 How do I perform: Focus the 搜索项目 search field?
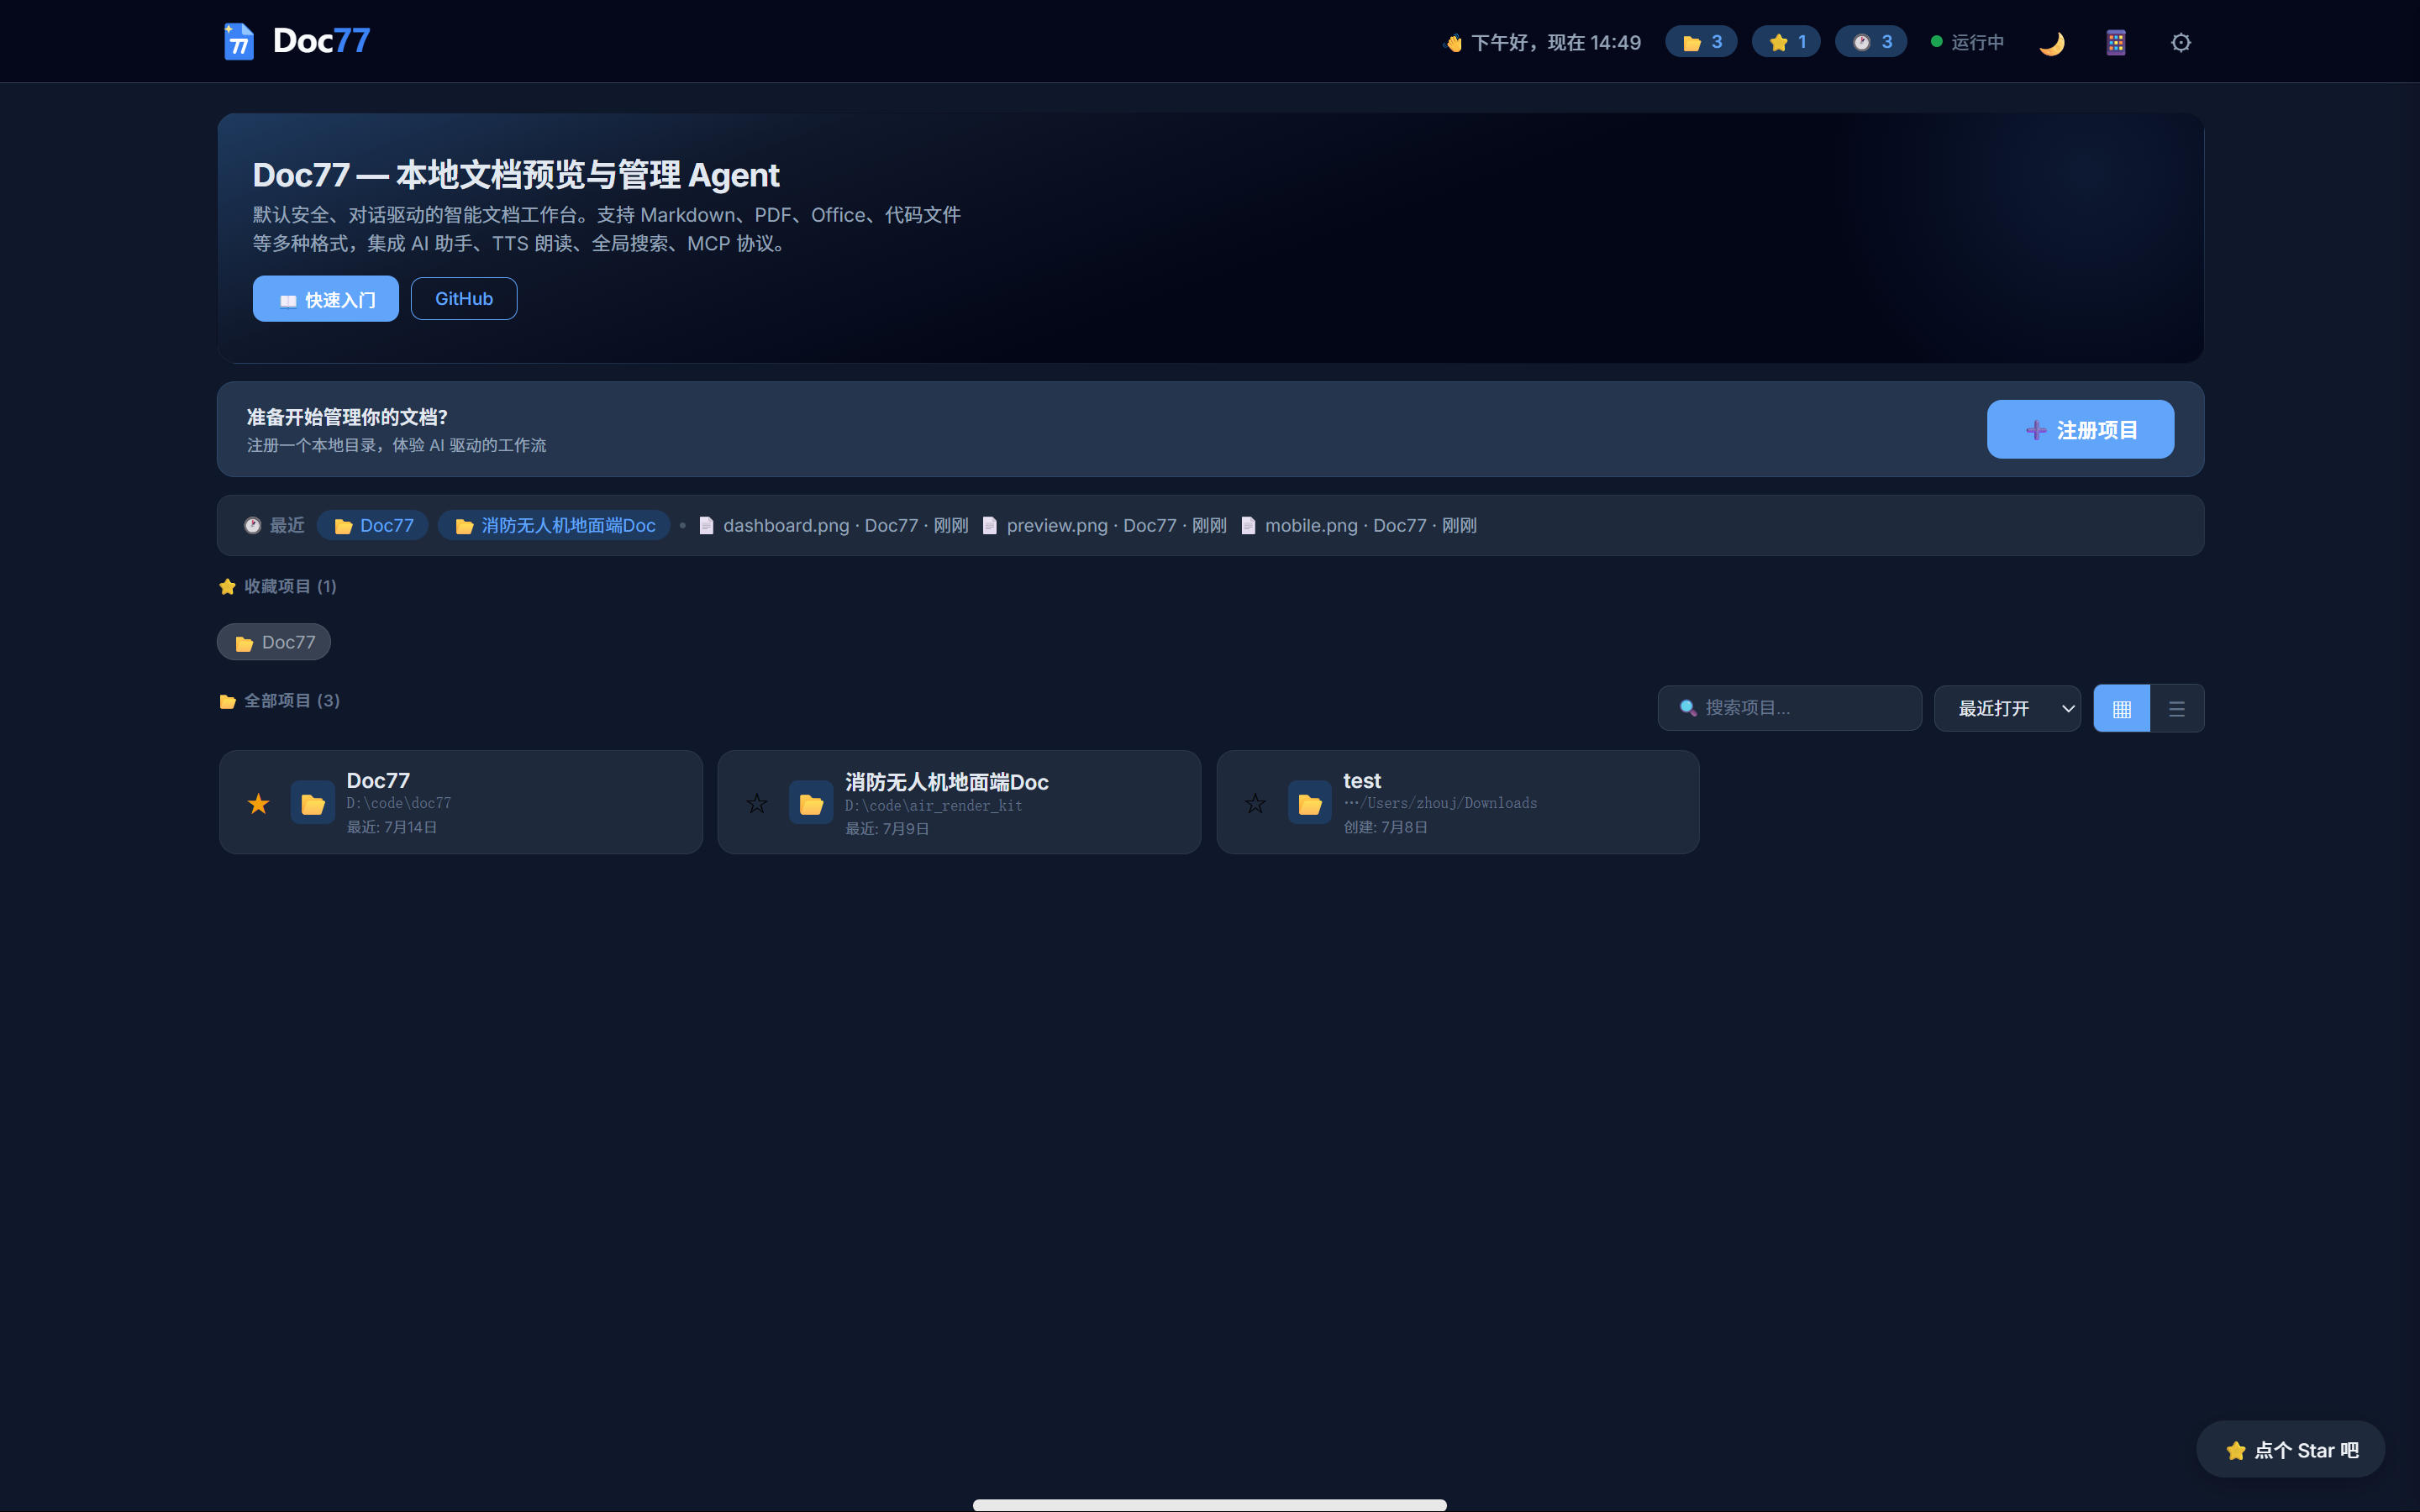coord(1790,708)
